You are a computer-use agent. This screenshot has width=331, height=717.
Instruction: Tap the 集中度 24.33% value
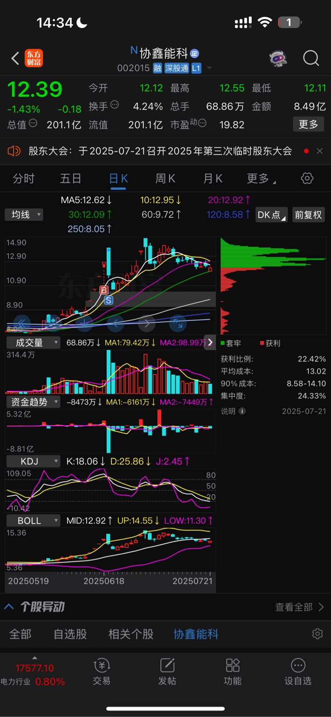(312, 396)
